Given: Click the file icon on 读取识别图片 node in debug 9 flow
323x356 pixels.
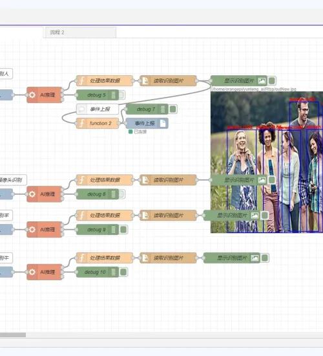Looking at the screenshot, I should coord(145,216).
